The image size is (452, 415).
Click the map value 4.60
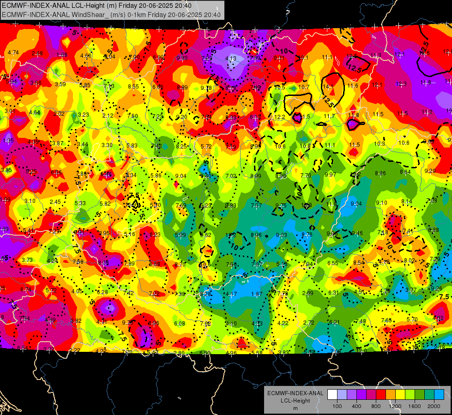[x=85, y=56]
